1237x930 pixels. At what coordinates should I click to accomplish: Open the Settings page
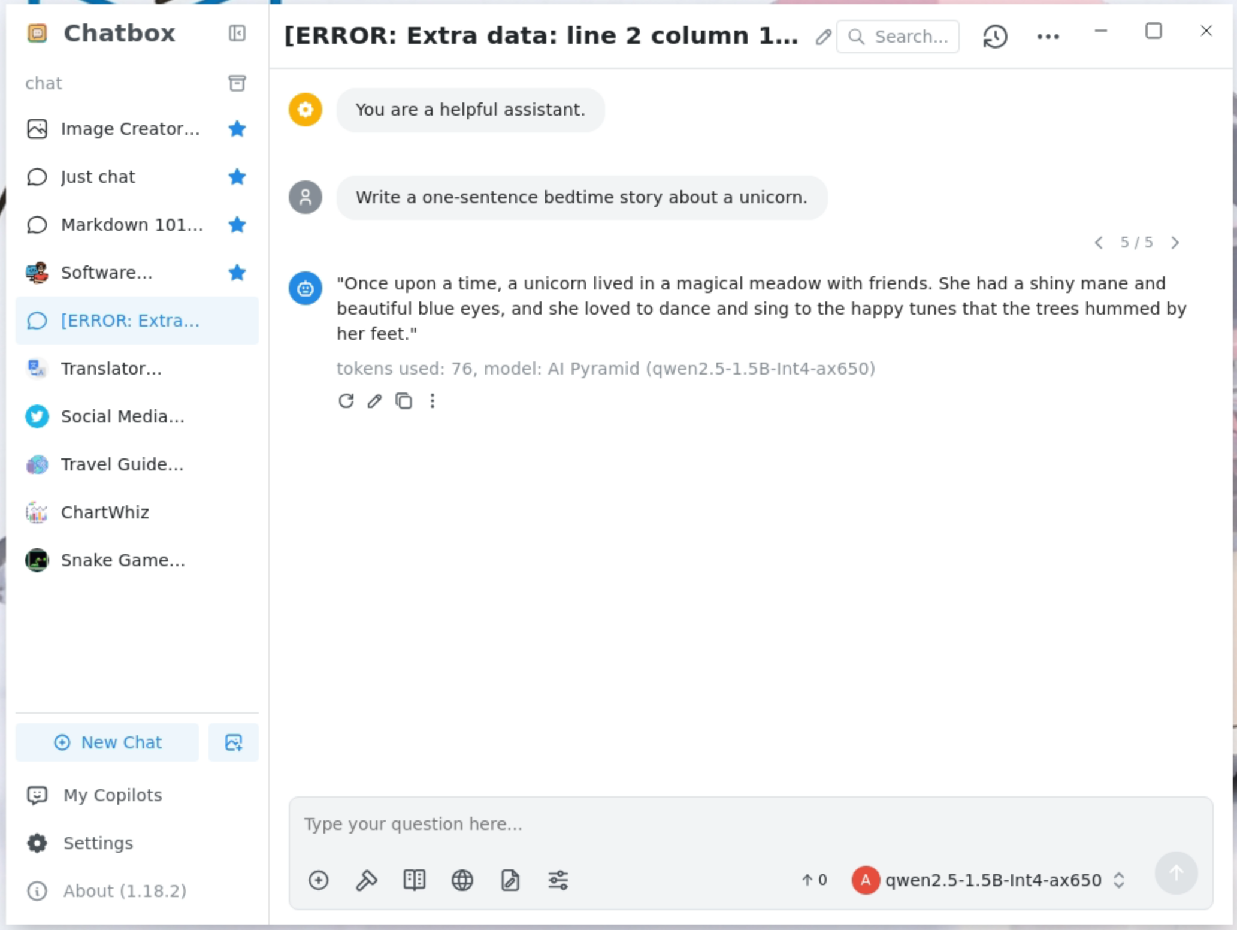[x=98, y=843]
